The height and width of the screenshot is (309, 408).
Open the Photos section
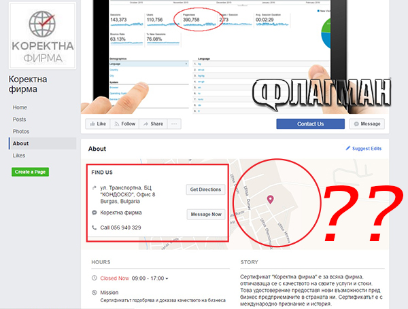point(21,132)
